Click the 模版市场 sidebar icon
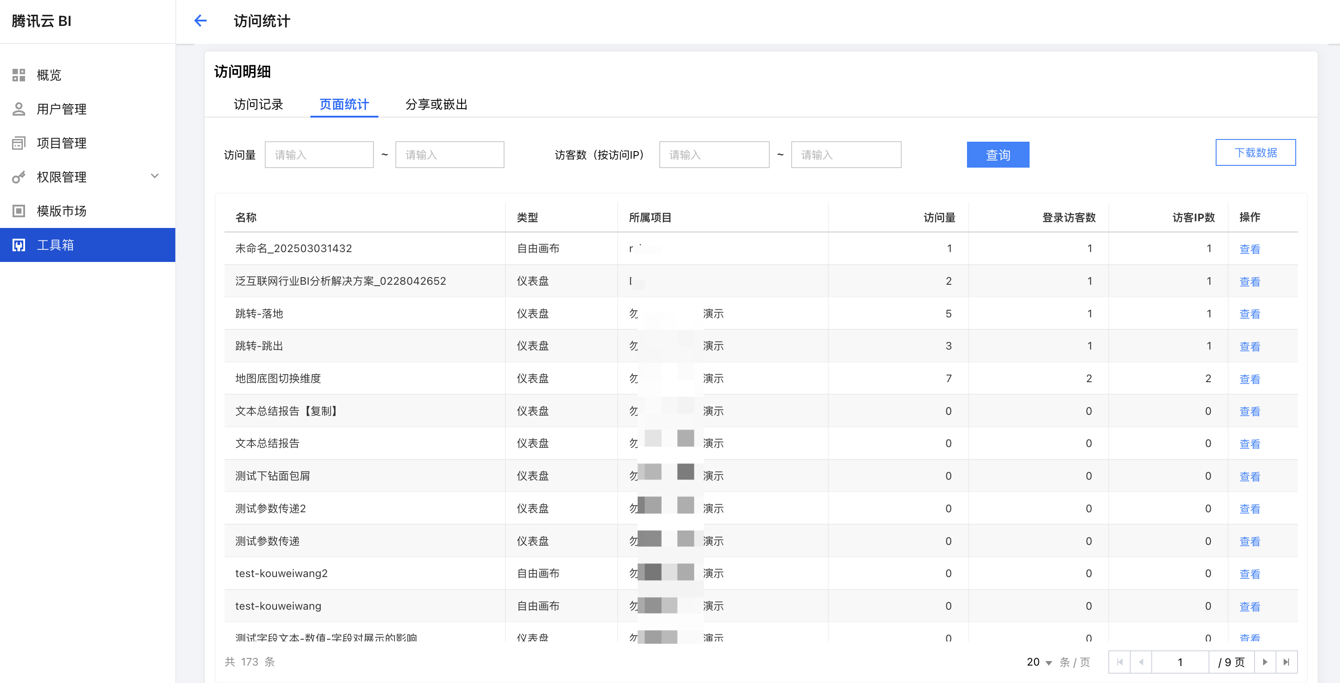 [x=19, y=211]
